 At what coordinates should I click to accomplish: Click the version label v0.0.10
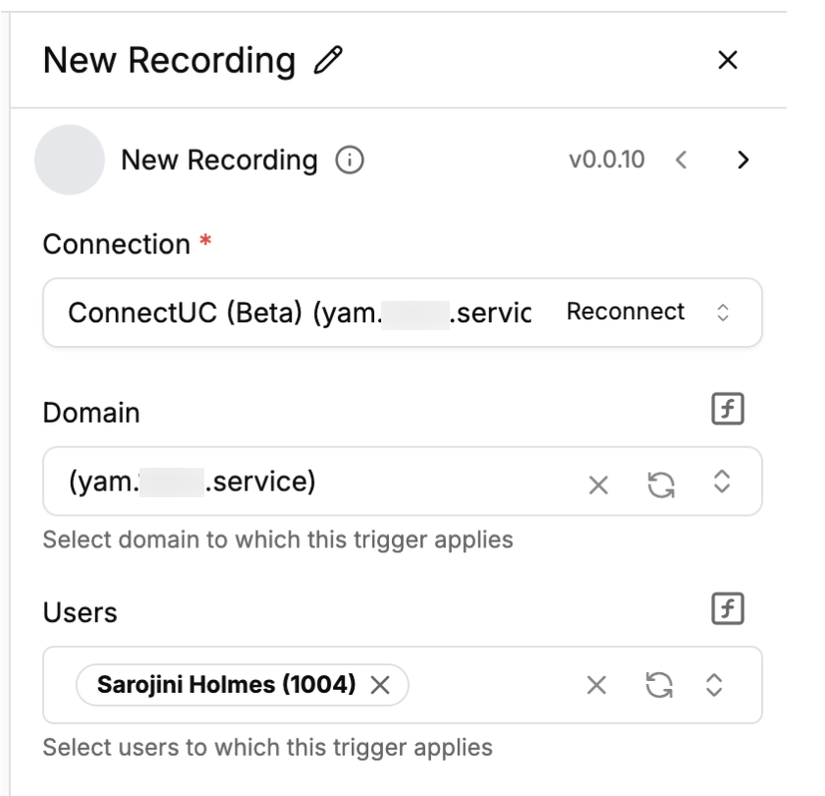pos(607,159)
